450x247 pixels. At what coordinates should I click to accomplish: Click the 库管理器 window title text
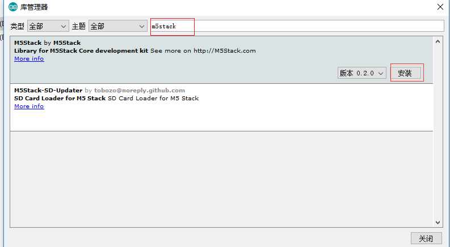34,7
